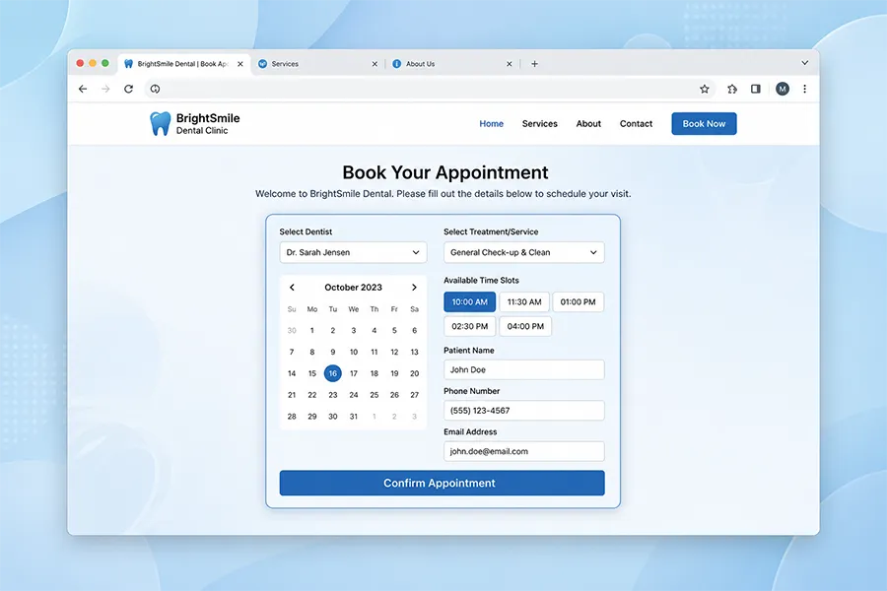887x591 pixels.
Task: Open the profile avatar labeled M
Action: [x=783, y=89]
